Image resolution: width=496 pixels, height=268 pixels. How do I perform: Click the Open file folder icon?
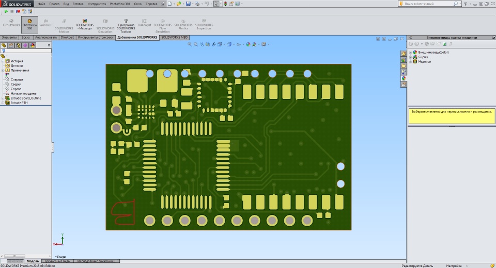coord(179,4)
